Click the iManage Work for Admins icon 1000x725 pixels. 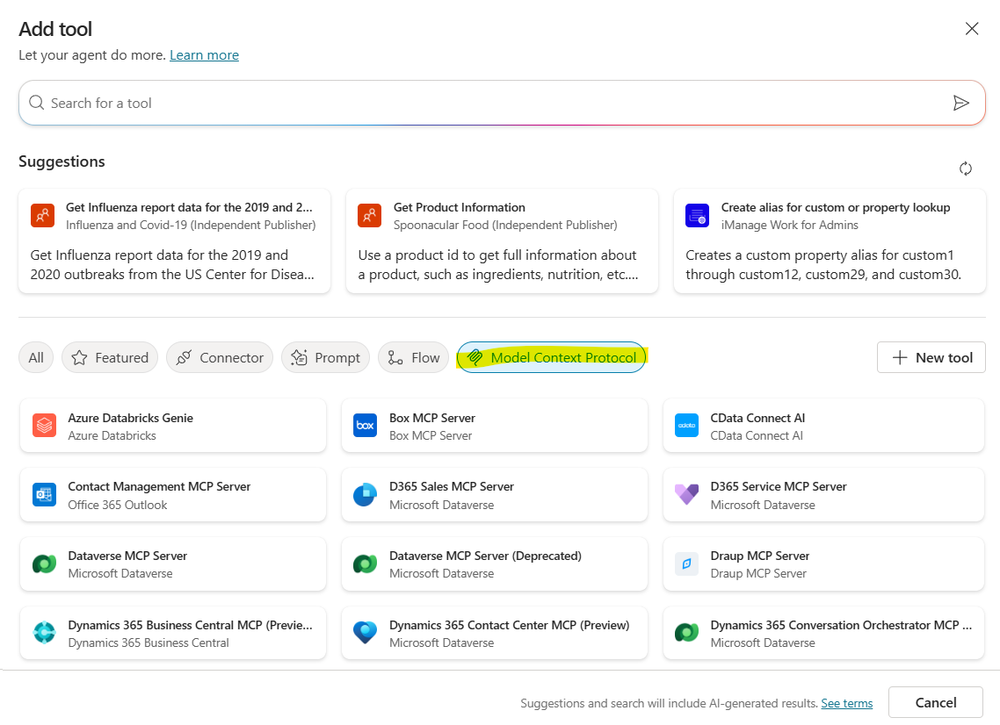coord(697,215)
